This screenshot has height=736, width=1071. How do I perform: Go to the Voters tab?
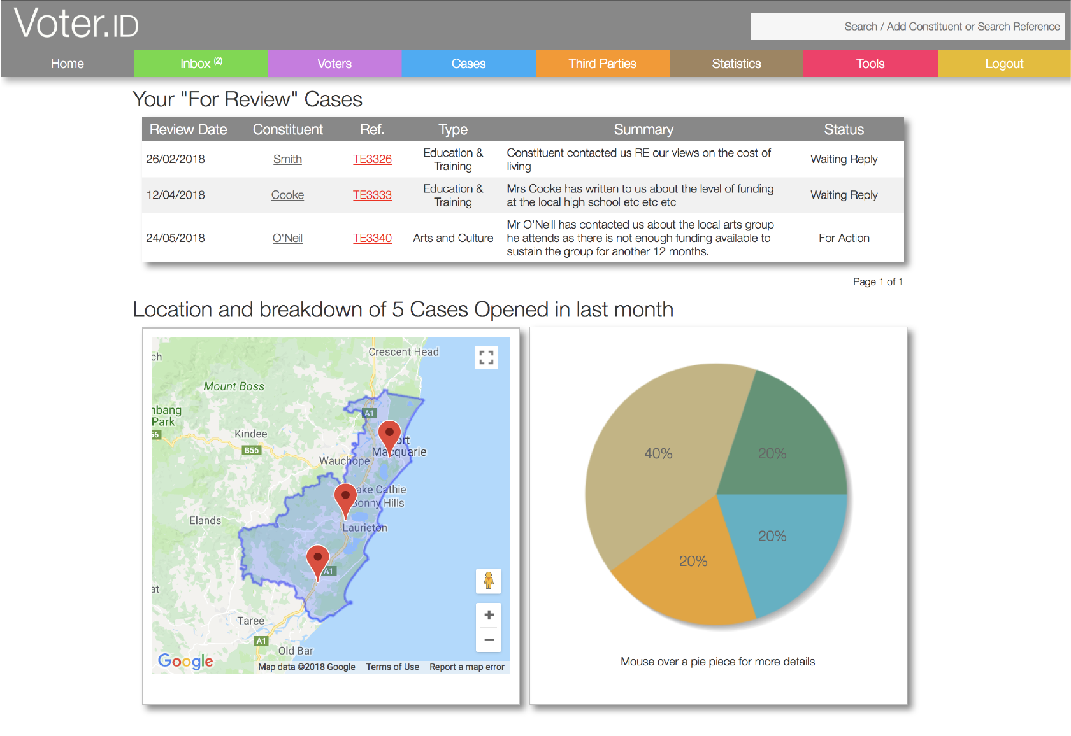coord(334,64)
